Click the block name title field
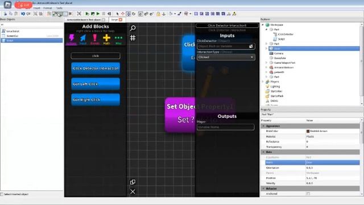 [x=227, y=25]
